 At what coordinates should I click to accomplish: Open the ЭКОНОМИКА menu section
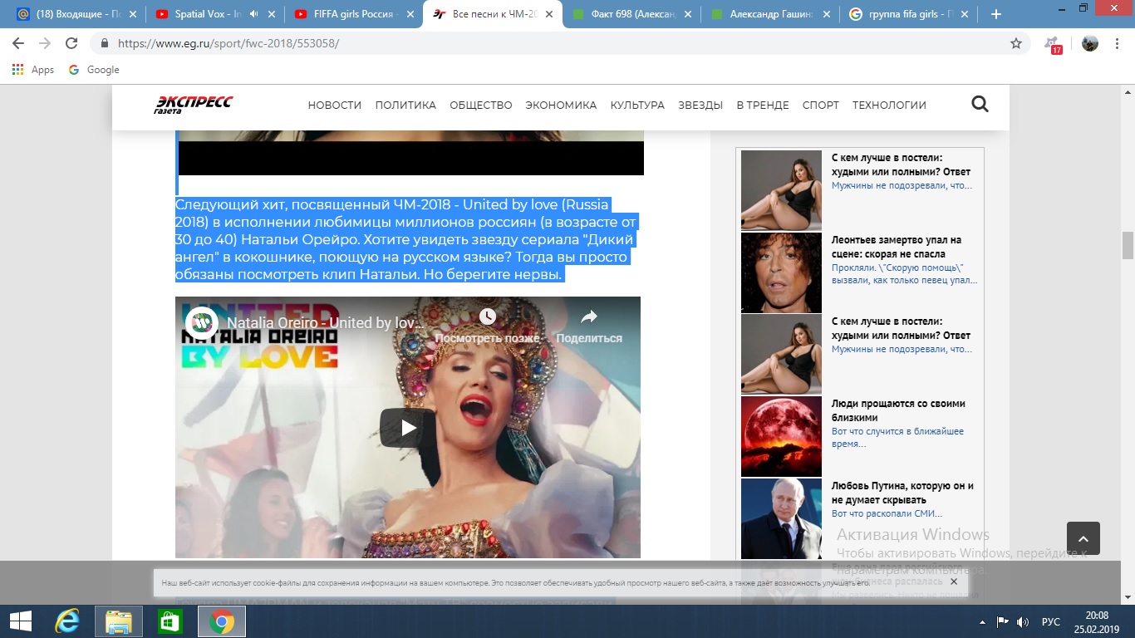click(x=561, y=105)
